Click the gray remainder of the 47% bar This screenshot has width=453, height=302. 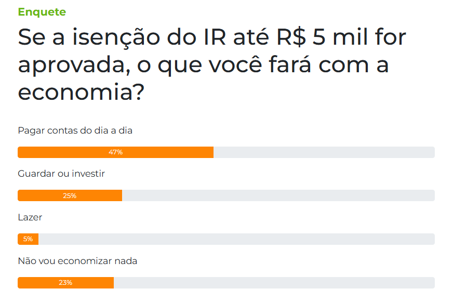[324, 152]
